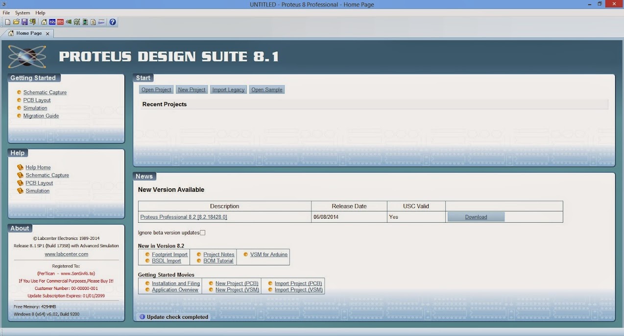Viewport: 624px width, 336px height.
Task: Open the BSDL Import link
Action: coord(167,261)
